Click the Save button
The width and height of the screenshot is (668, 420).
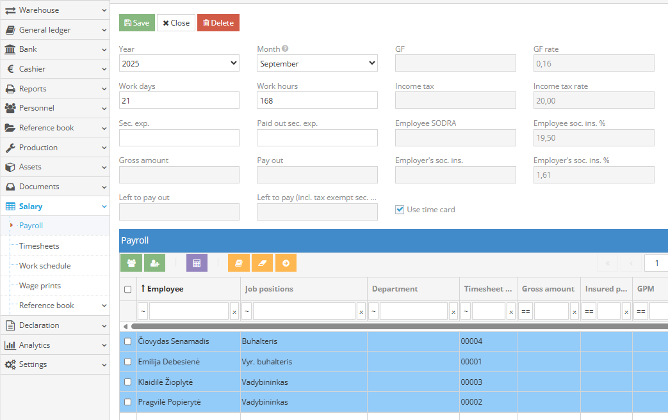point(136,22)
